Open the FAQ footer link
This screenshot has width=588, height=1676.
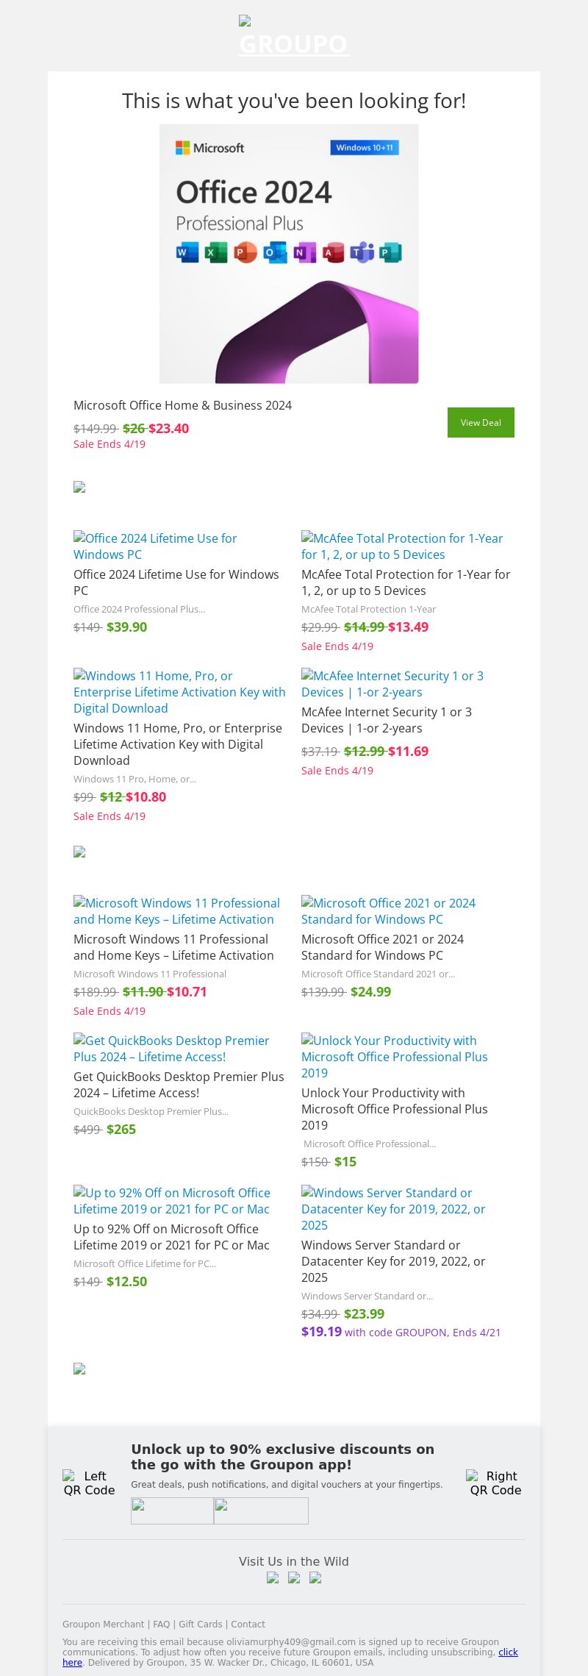[x=161, y=1625]
